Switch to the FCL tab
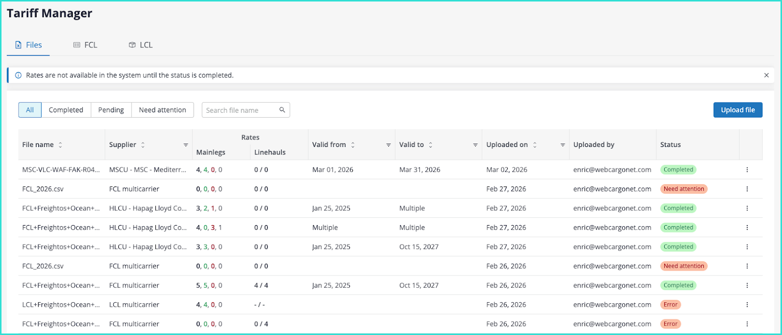Screen dimensions: 782x335 pos(85,45)
